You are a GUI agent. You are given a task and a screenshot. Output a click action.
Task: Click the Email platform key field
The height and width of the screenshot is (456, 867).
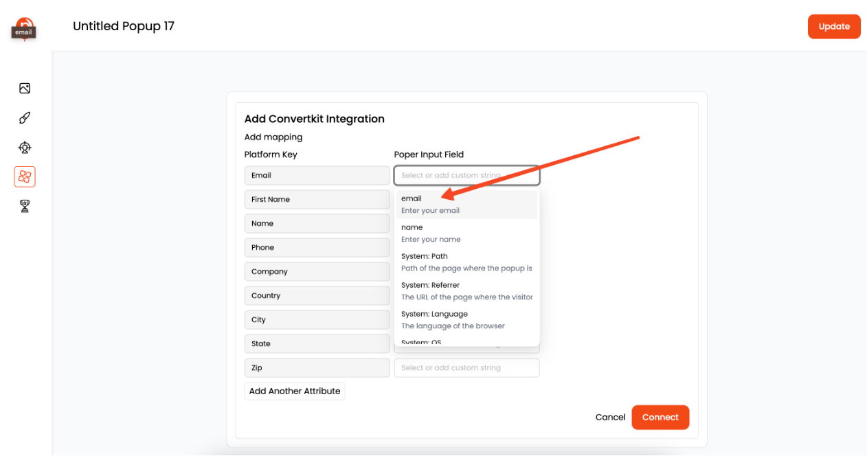click(x=317, y=175)
